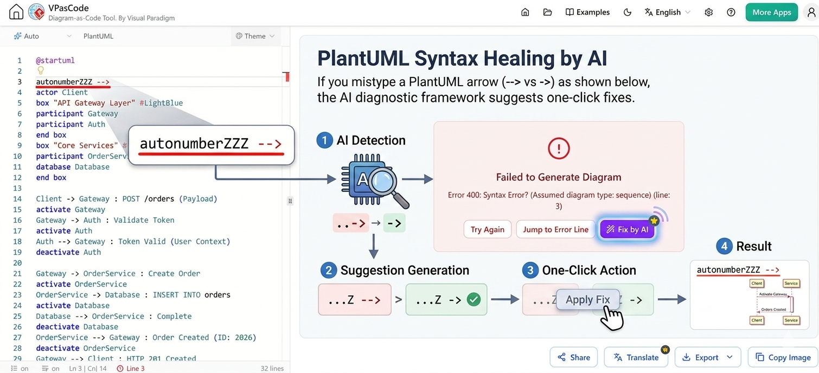Click 'OrderService --> Gateway : Order Created (ID: 2026)' line
This screenshot has width=819, height=373.
(x=146, y=337)
